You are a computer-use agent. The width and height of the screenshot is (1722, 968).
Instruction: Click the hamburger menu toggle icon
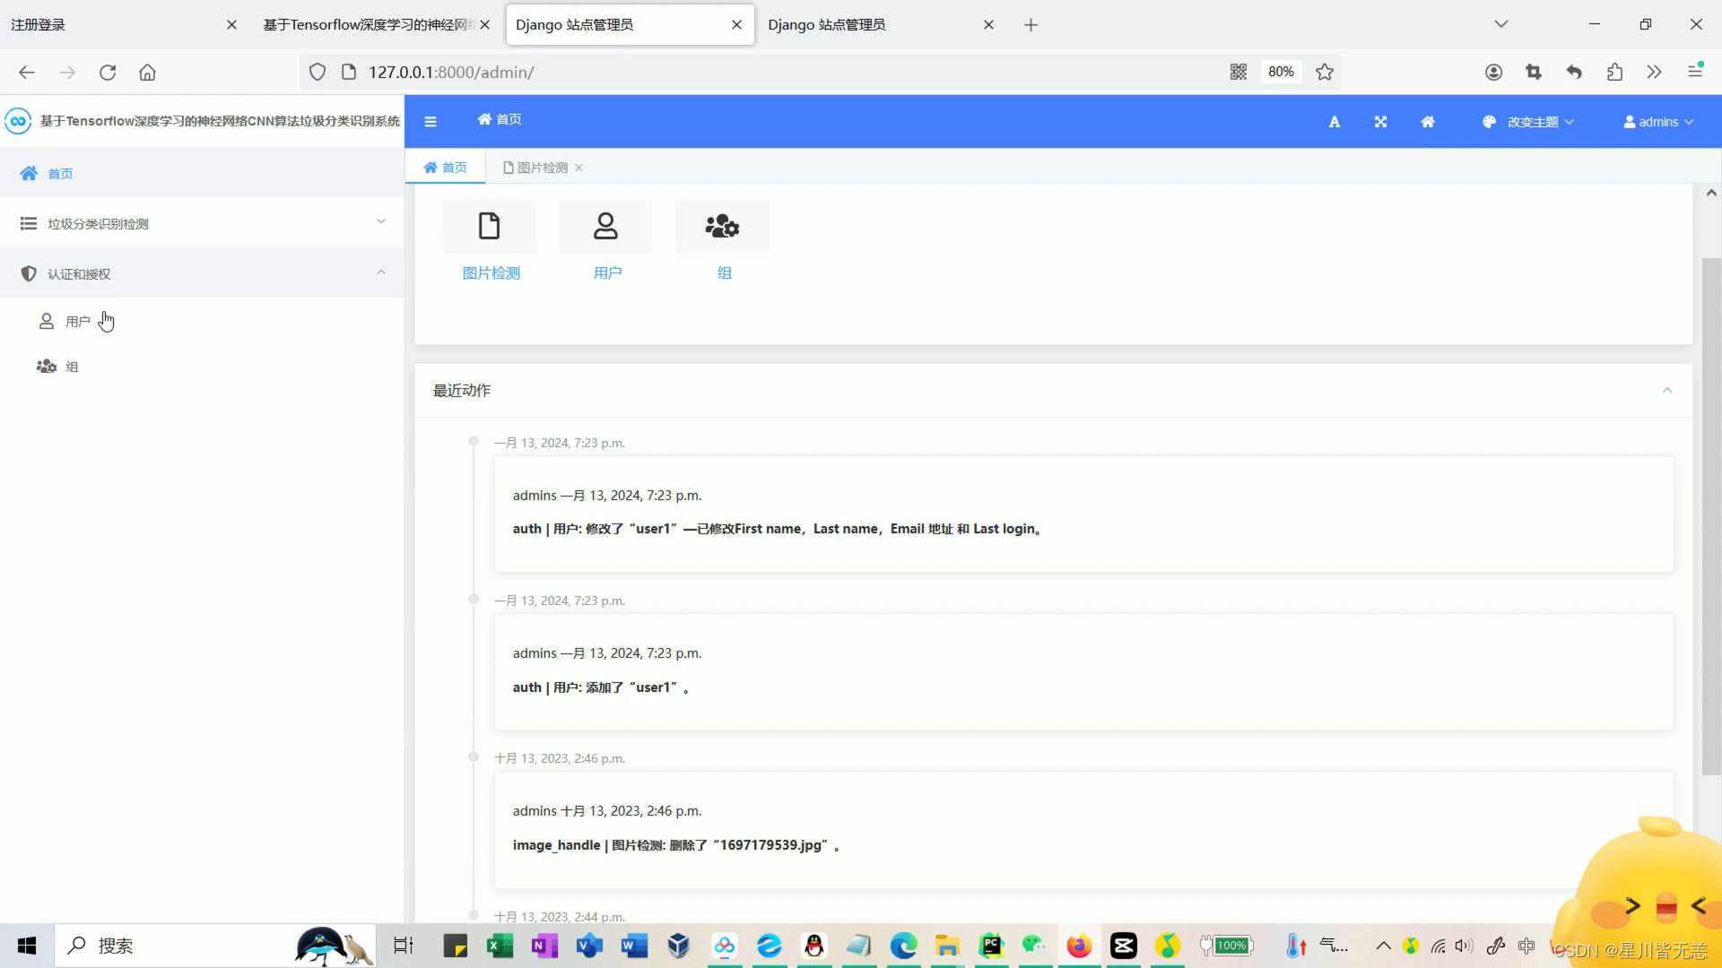click(x=430, y=122)
